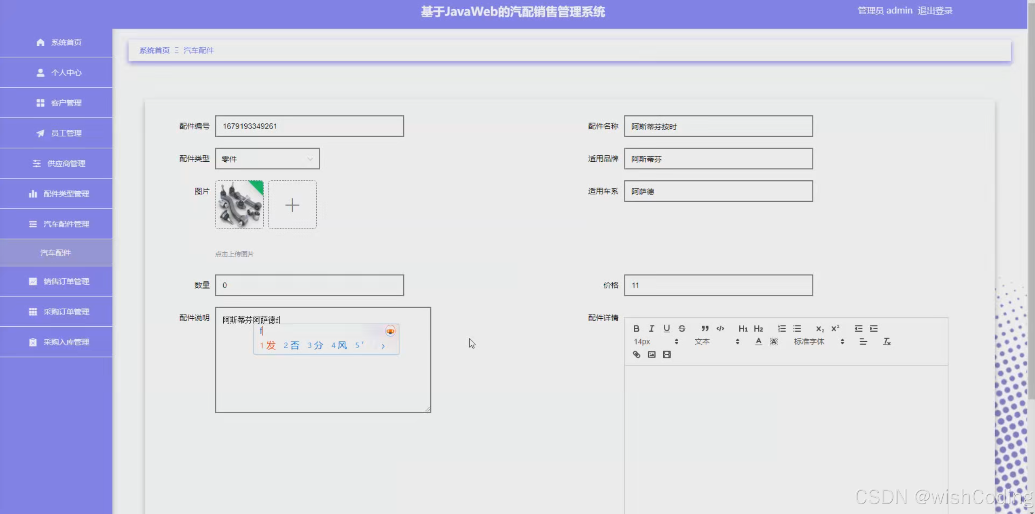This screenshot has width=1035, height=514.
Task: Click the uploaded part image thumbnail
Action: [239, 205]
